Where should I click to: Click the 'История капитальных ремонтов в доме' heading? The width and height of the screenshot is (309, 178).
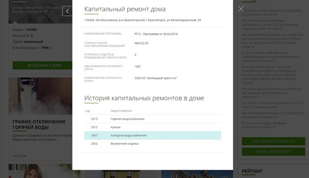144,98
